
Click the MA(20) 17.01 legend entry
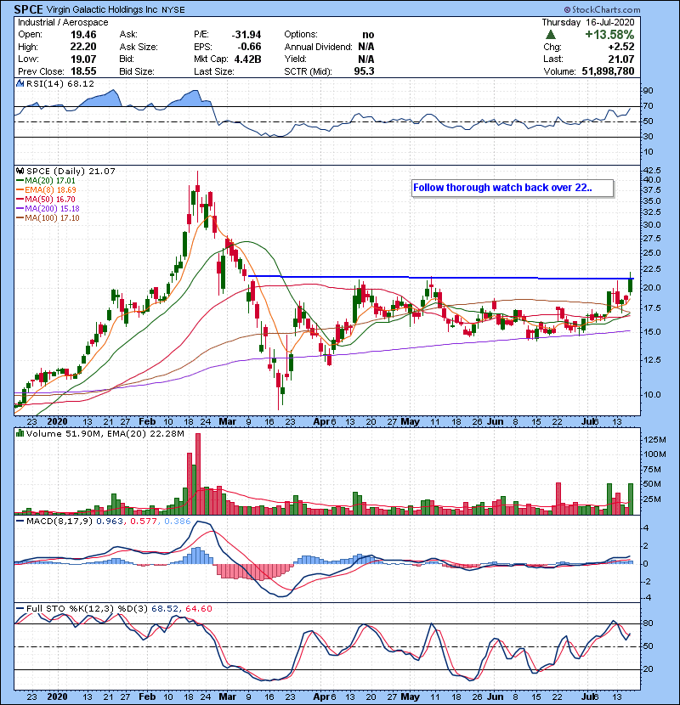[50, 181]
